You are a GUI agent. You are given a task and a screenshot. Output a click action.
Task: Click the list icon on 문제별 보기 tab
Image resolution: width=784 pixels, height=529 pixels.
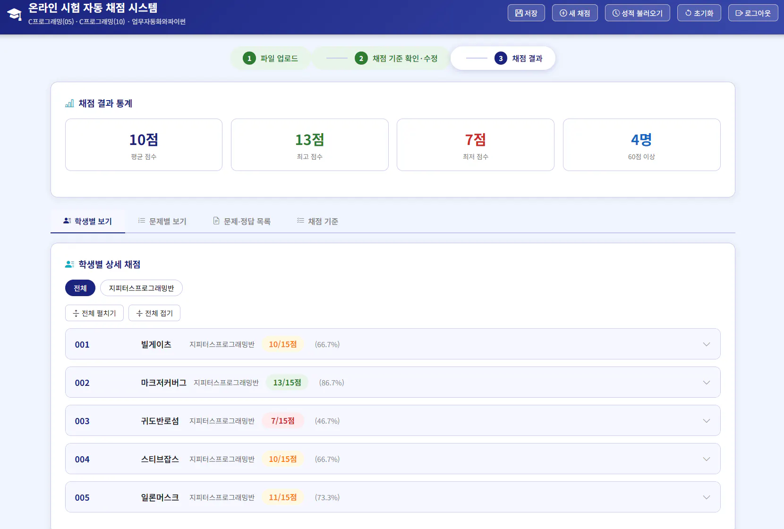(x=142, y=221)
